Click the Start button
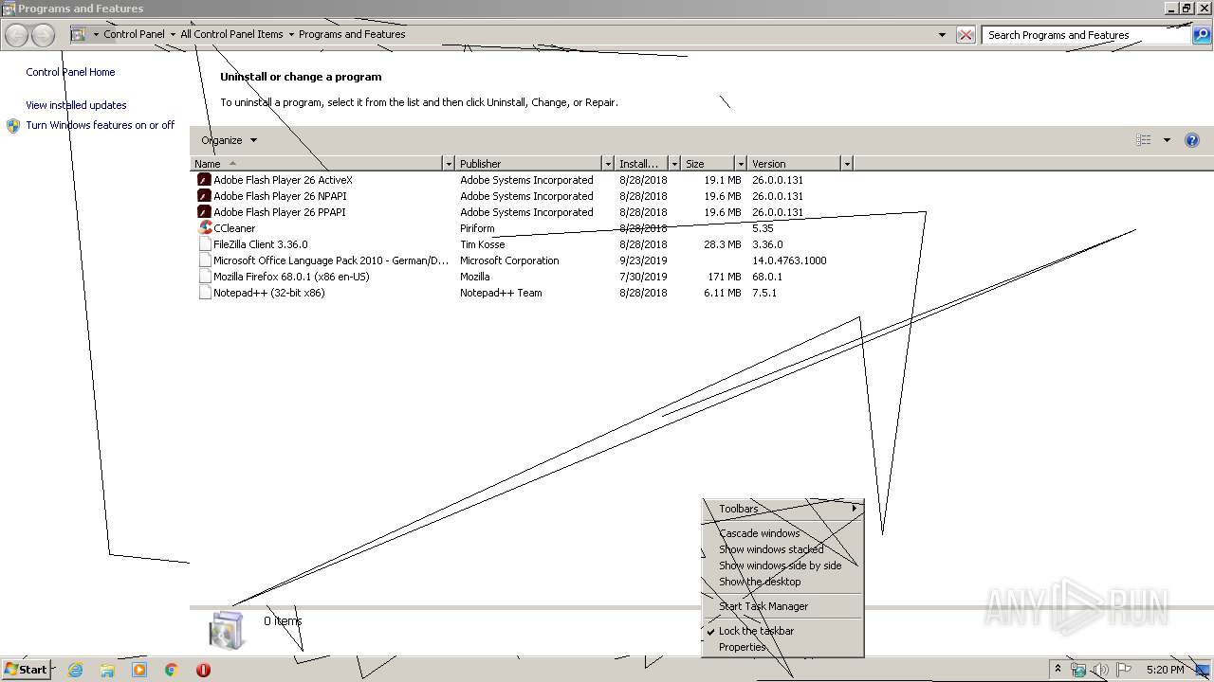The image size is (1214, 682). click(26, 670)
